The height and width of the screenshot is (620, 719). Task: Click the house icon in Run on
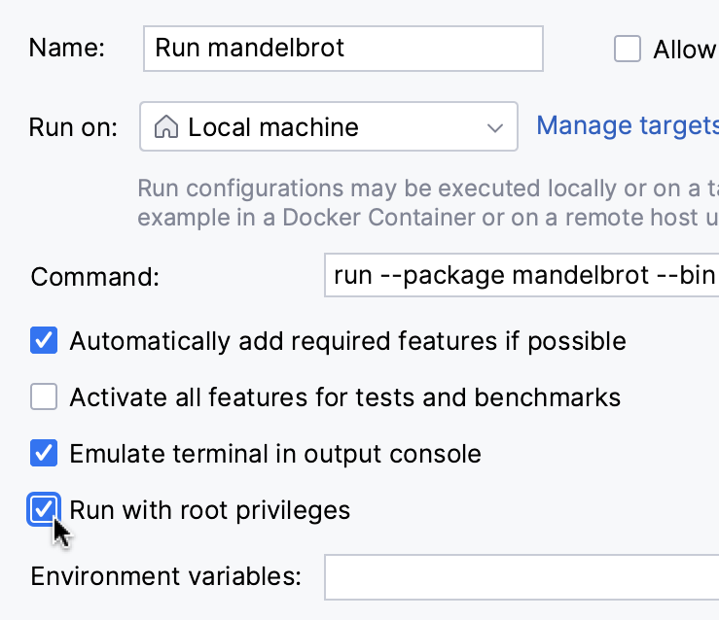click(167, 127)
